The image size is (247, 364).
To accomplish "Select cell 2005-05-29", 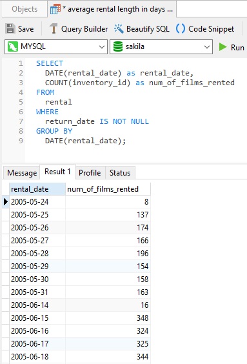I will pos(37,267).
